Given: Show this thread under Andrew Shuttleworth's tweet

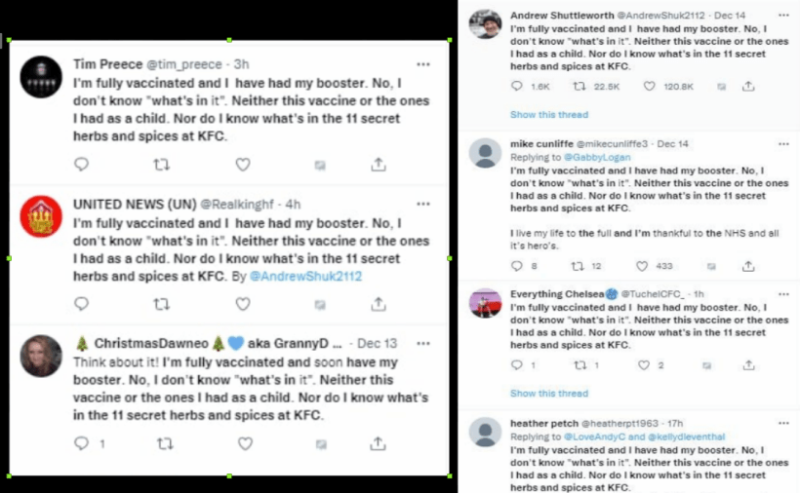Looking at the screenshot, I should click(549, 115).
